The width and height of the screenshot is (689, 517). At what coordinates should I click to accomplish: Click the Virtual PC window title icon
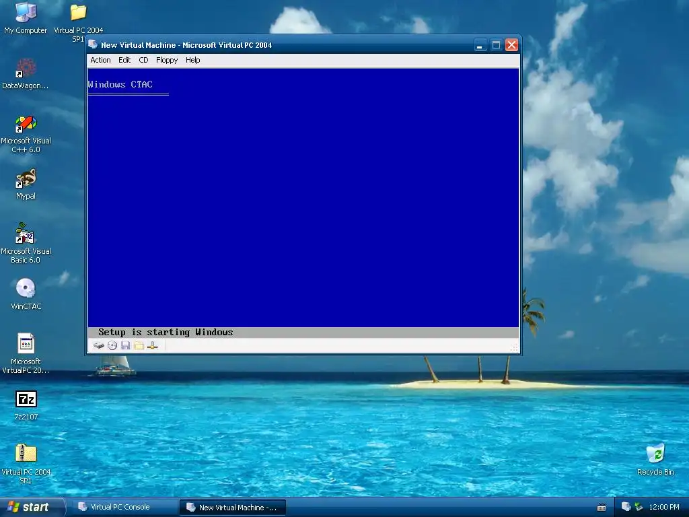point(93,44)
